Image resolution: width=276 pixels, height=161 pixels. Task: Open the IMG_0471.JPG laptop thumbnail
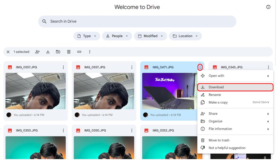click(170, 91)
